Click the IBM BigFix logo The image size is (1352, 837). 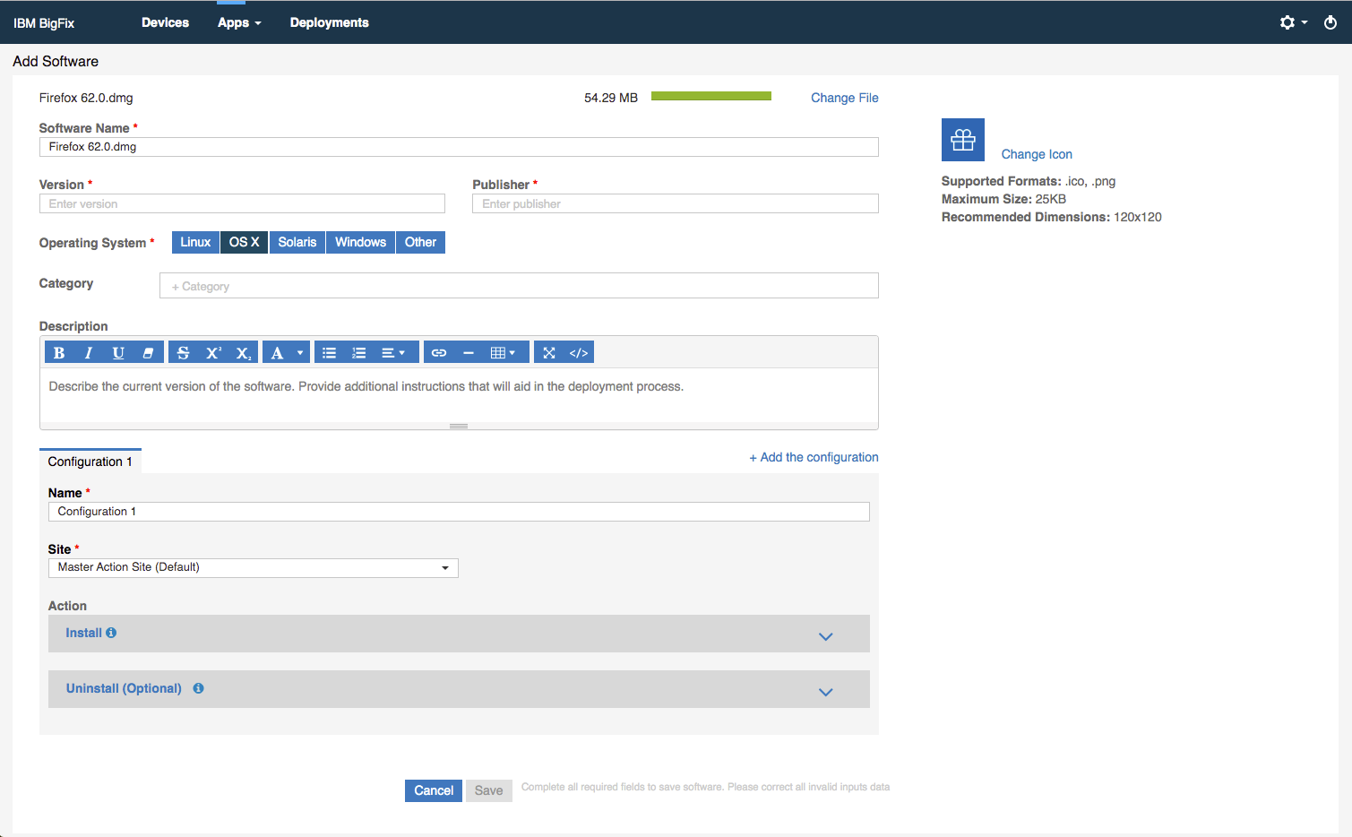44,23
